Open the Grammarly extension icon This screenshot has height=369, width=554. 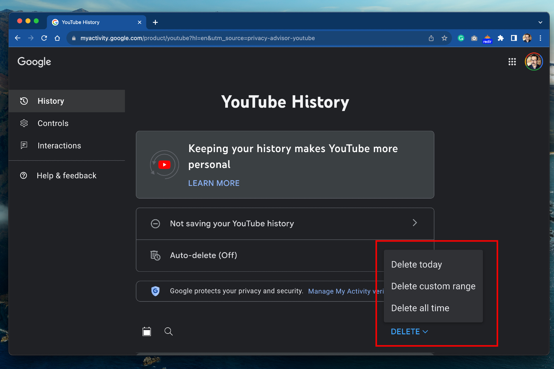pyautogui.click(x=461, y=38)
